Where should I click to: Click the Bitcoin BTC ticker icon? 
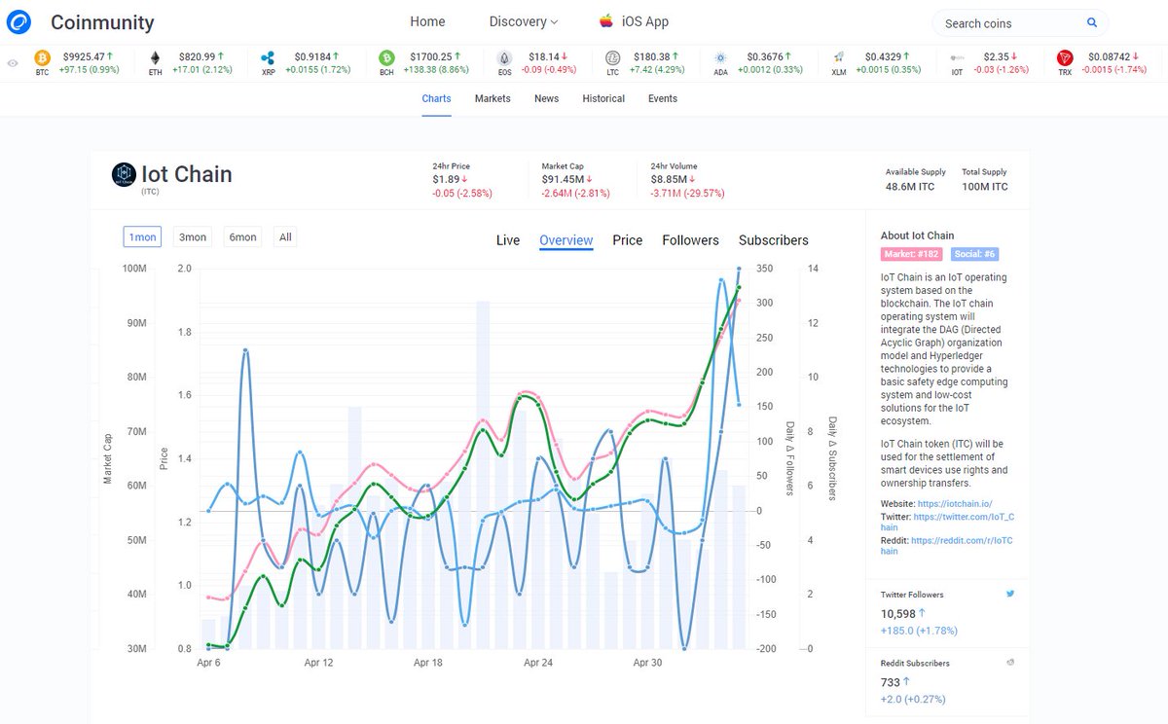[42, 58]
